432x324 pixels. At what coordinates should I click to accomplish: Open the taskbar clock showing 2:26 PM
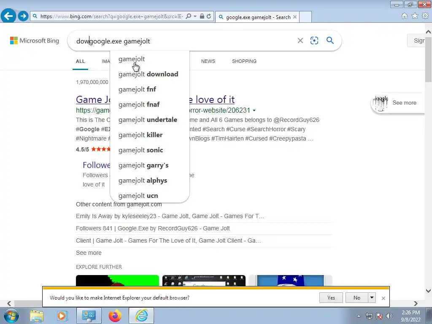410,316
